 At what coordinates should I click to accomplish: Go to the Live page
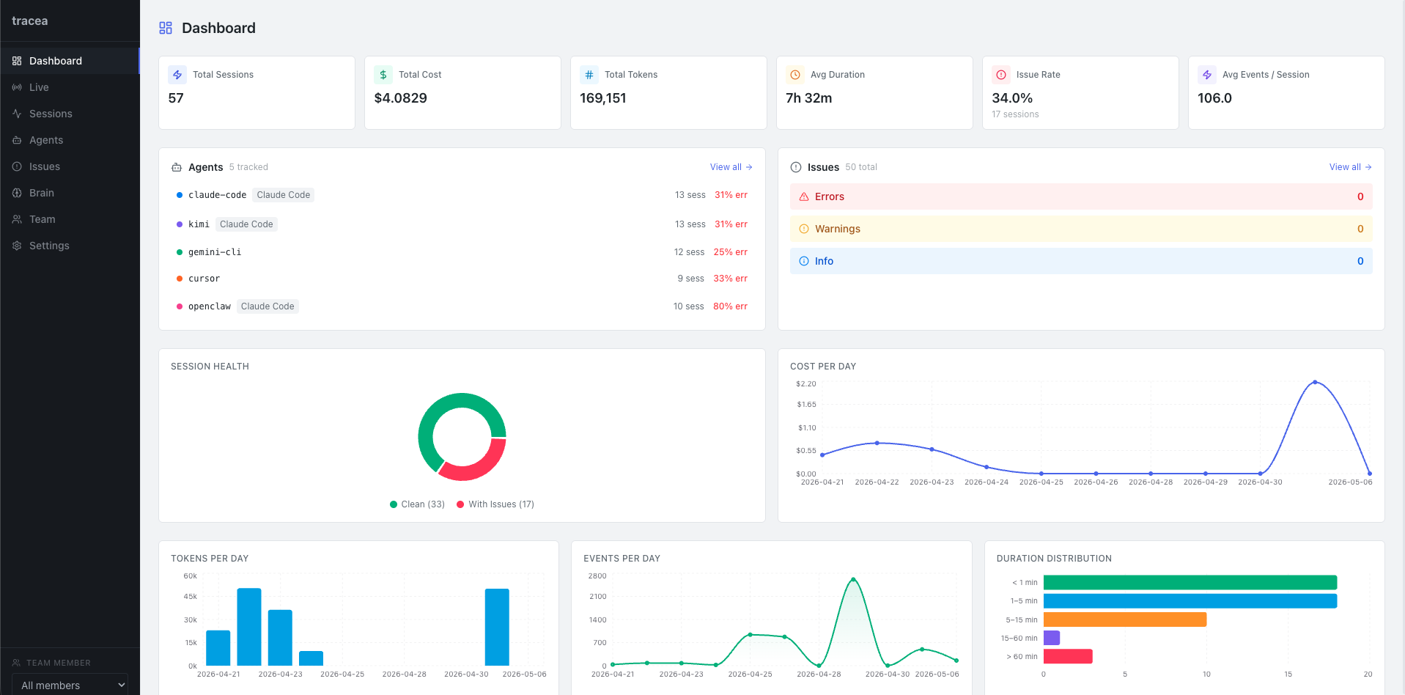pyautogui.click(x=70, y=87)
